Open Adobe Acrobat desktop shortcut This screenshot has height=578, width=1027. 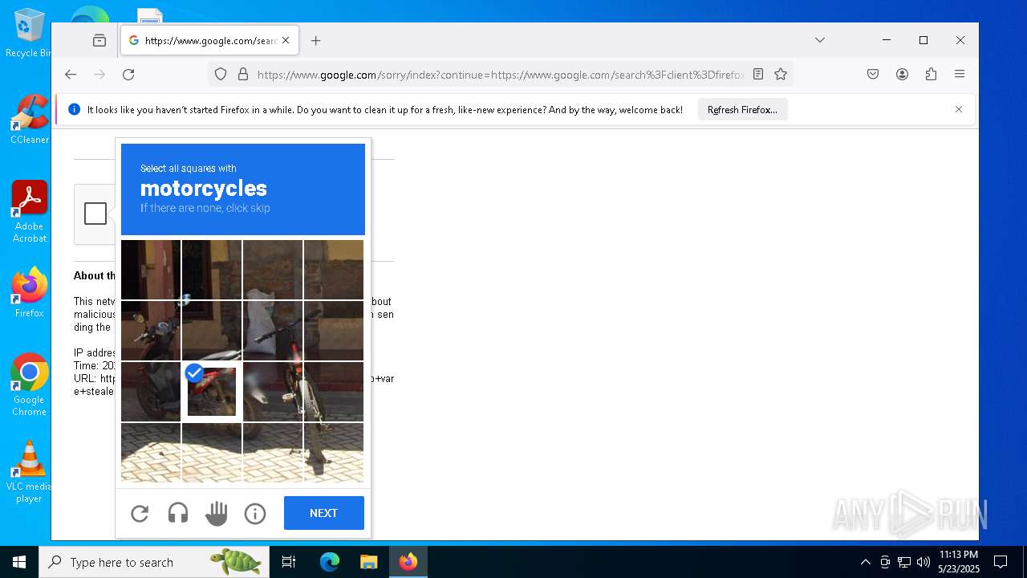[x=29, y=212]
